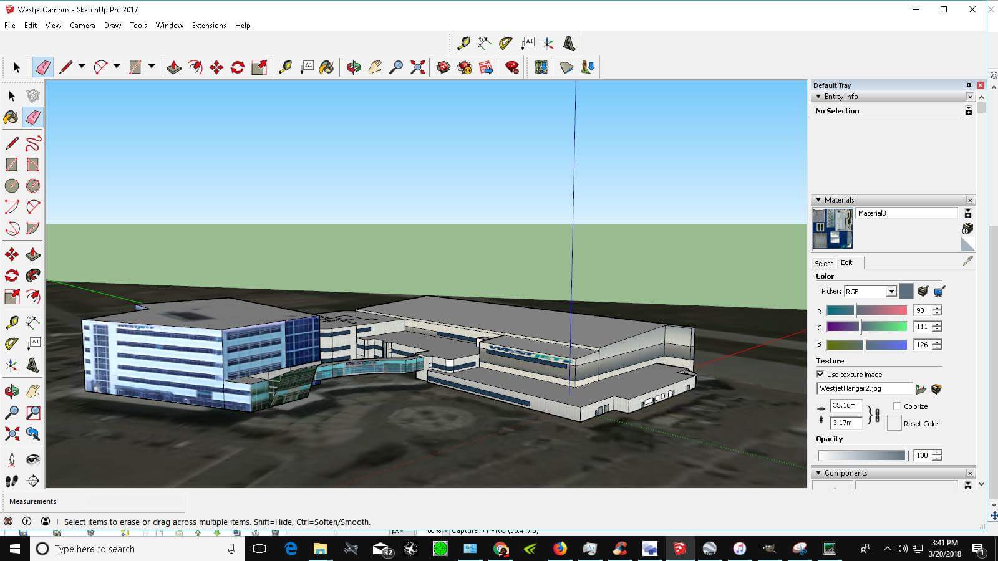Enable the Colorize checkbox
This screenshot has width=998, height=561.
[x=896, y=406]
